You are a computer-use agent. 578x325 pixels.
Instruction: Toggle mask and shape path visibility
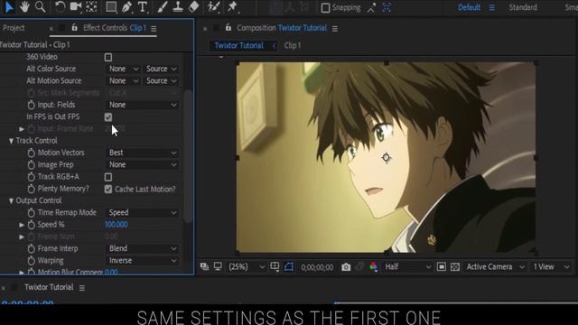pos(289,266)
